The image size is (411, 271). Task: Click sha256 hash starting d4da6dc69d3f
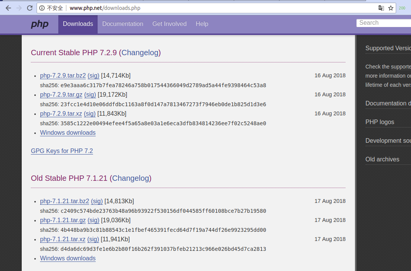click(x=163, y=249)
